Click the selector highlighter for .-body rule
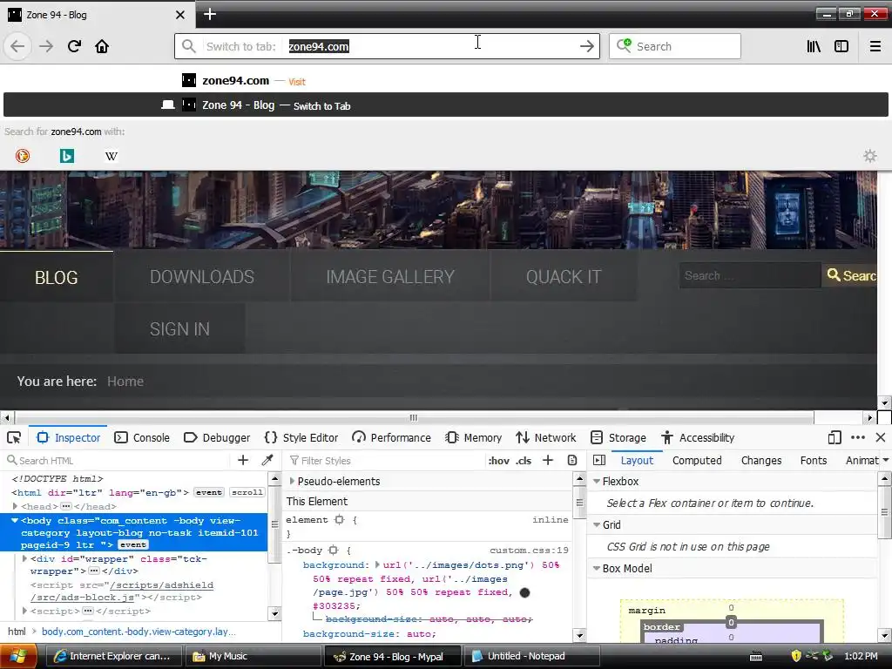This screenshot has width=892, height=669. (x=334, y=551)
